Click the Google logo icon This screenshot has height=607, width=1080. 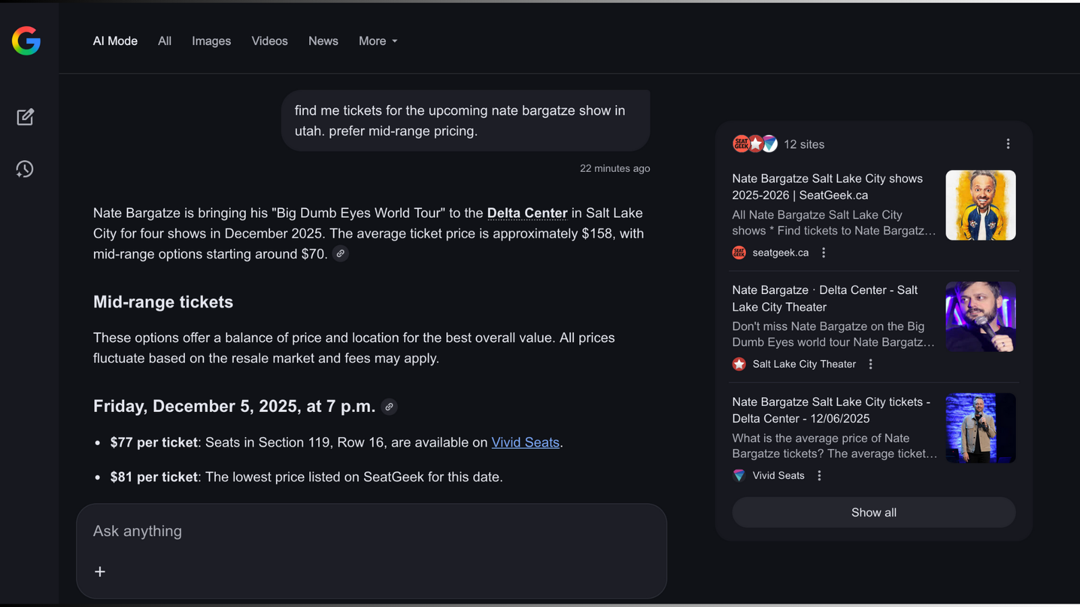(26, 41)
